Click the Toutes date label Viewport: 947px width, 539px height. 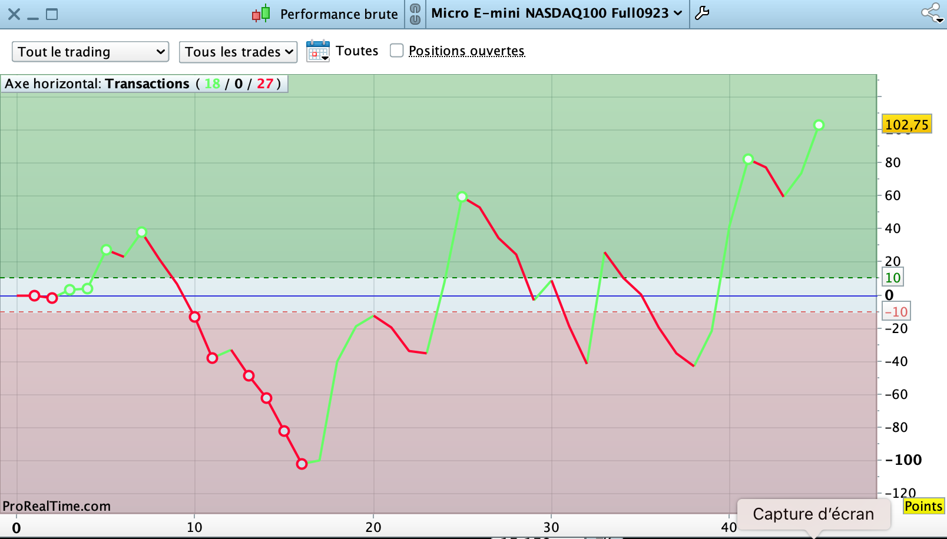(x=357, y=51)
